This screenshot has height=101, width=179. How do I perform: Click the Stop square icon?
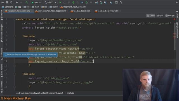pos(91,3)
